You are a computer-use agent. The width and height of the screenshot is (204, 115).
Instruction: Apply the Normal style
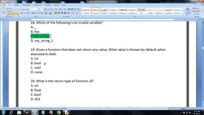86,11
